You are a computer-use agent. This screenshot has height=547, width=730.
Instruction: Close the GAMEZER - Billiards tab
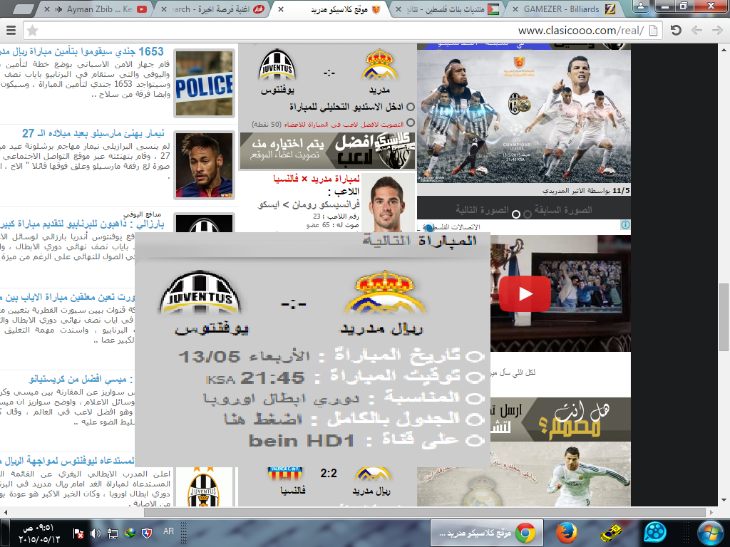(x=515, y=9)
